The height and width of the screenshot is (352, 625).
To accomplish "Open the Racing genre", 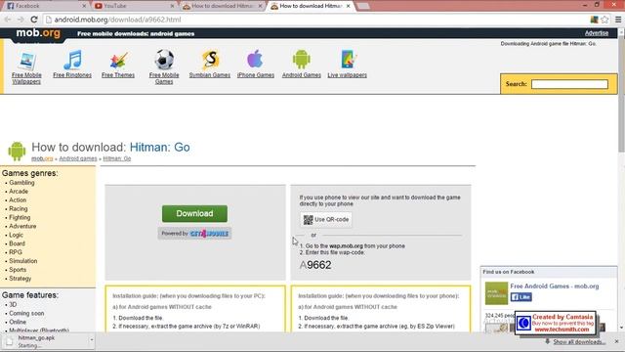I will [19, 208].
